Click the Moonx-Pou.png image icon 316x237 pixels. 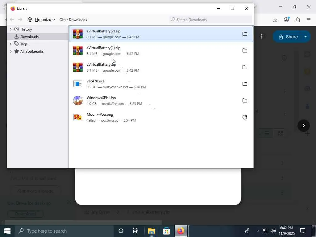click(78, 117)
